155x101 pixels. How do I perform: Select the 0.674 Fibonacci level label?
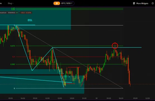coord(13,46)
